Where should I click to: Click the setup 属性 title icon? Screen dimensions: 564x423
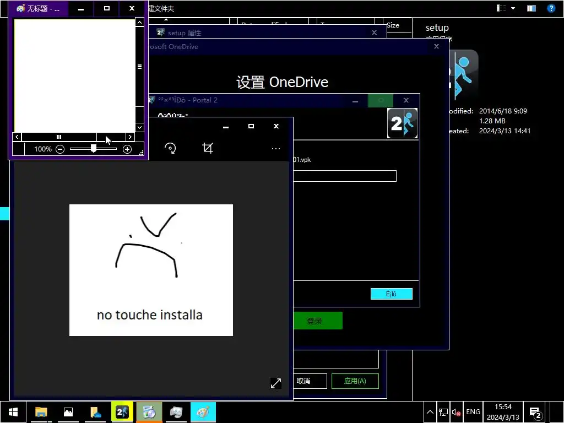click(x=160, y=32)
